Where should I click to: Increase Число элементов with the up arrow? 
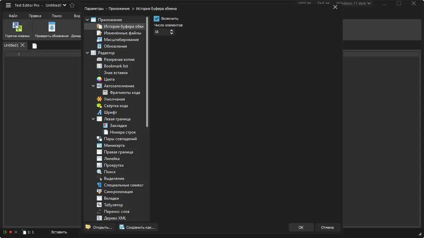tap(172, 30)
